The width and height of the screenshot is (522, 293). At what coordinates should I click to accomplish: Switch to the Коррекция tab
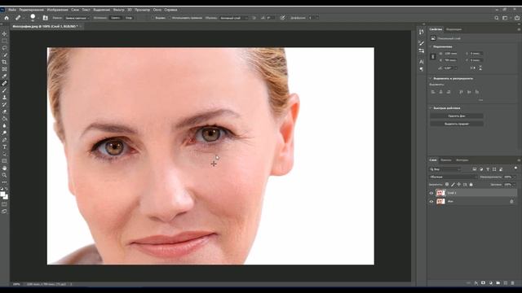click(x=453, y=29)
